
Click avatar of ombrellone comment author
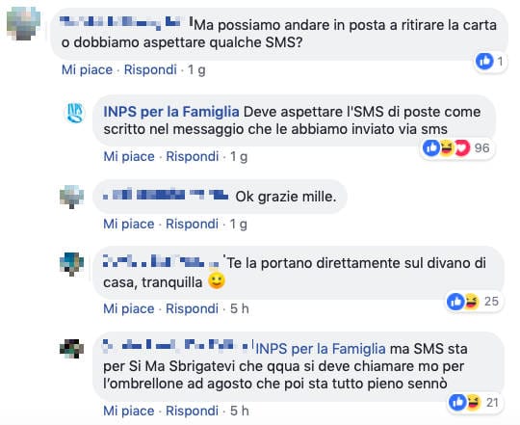coord(71,349)
